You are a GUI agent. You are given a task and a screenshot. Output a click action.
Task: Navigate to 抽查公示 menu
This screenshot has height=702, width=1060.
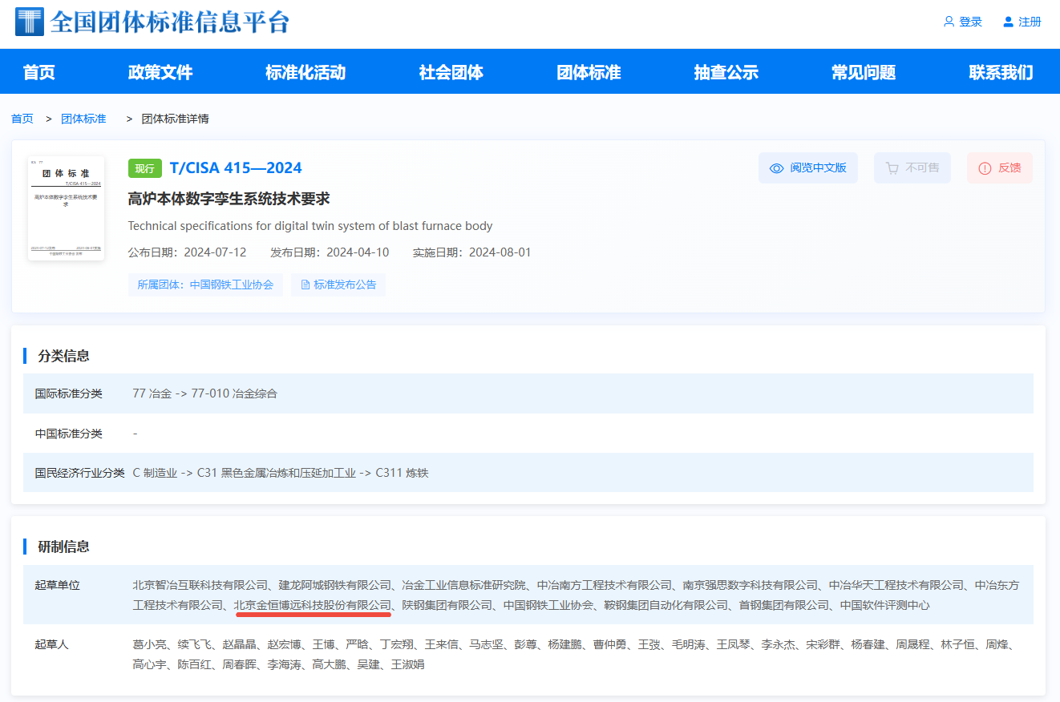tap(726, 72)
